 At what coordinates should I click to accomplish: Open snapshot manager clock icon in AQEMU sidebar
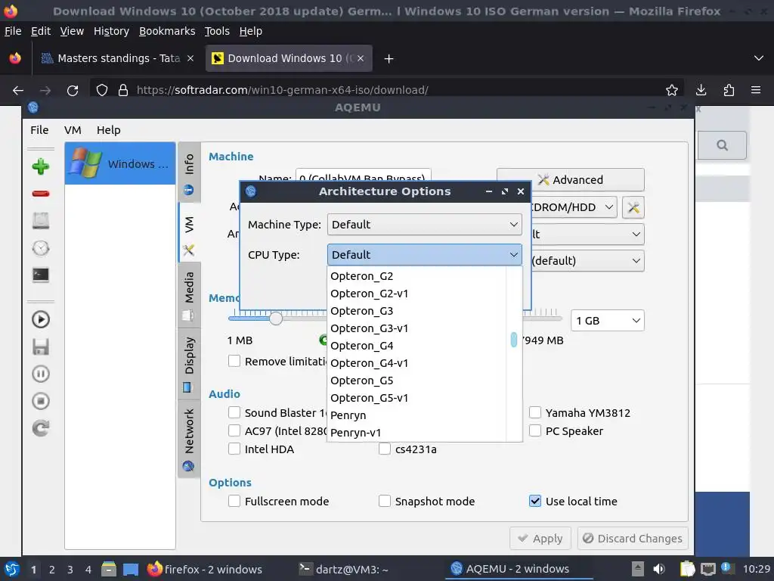point(41,248)
